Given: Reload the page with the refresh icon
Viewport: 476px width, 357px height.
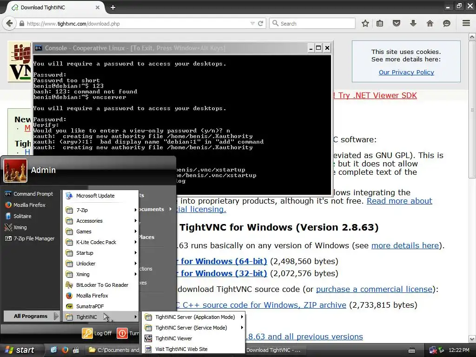Looking at the screenshot, I should (260, 23).
